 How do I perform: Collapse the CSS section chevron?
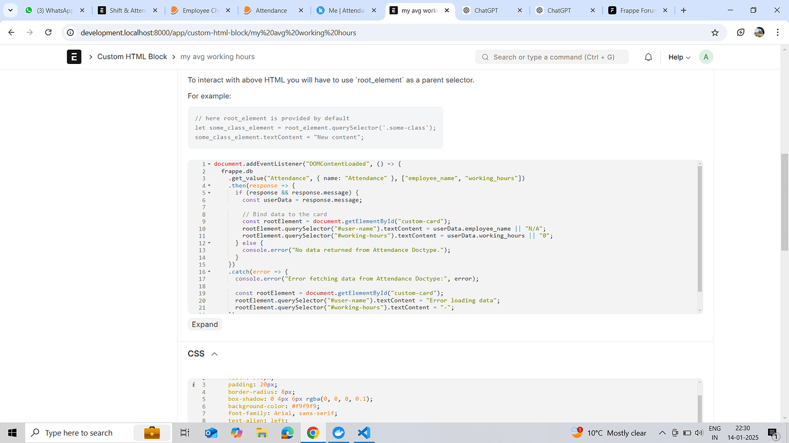214,354
